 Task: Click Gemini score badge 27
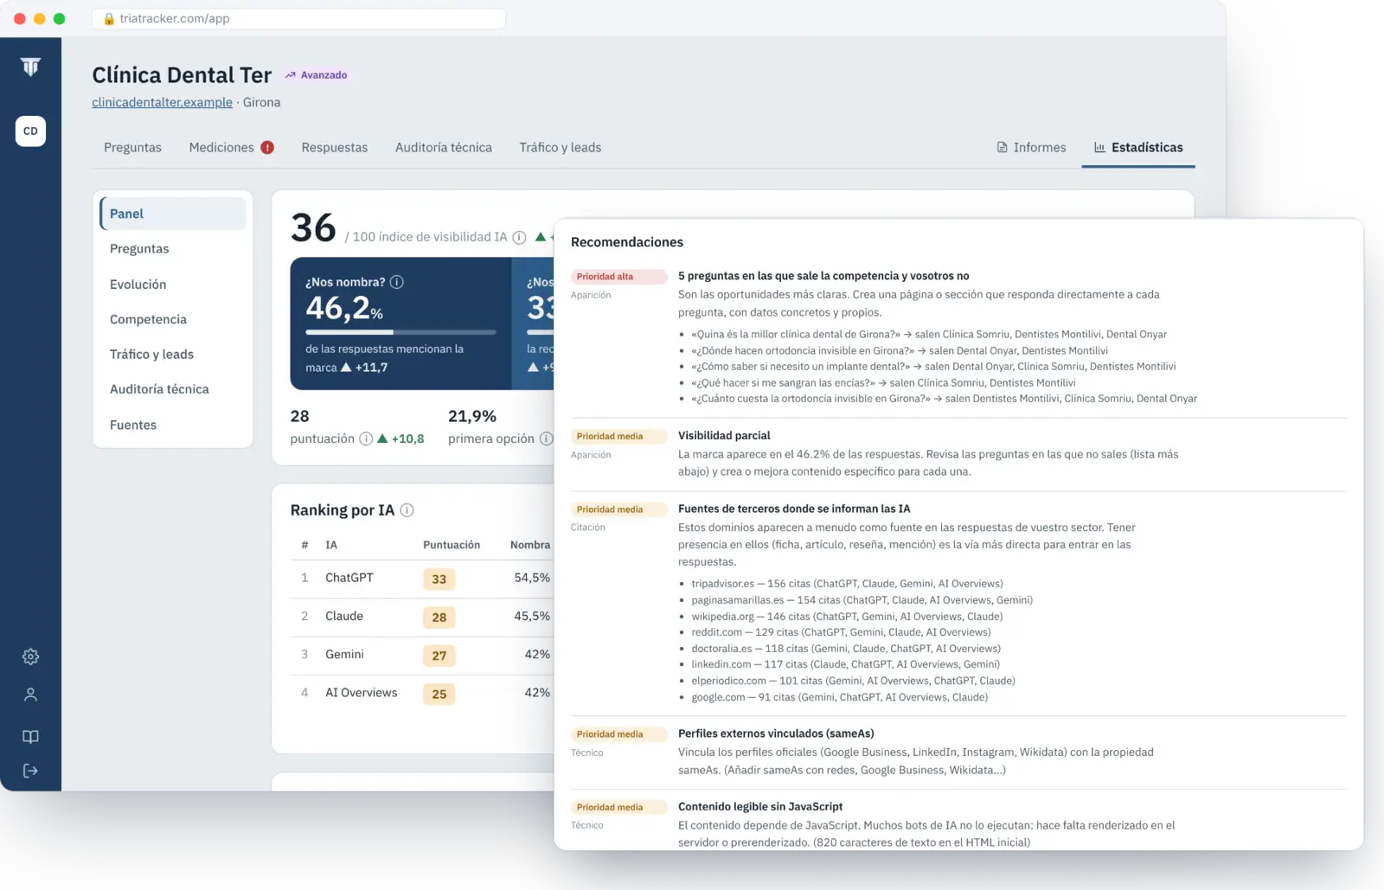coord(439,656)
